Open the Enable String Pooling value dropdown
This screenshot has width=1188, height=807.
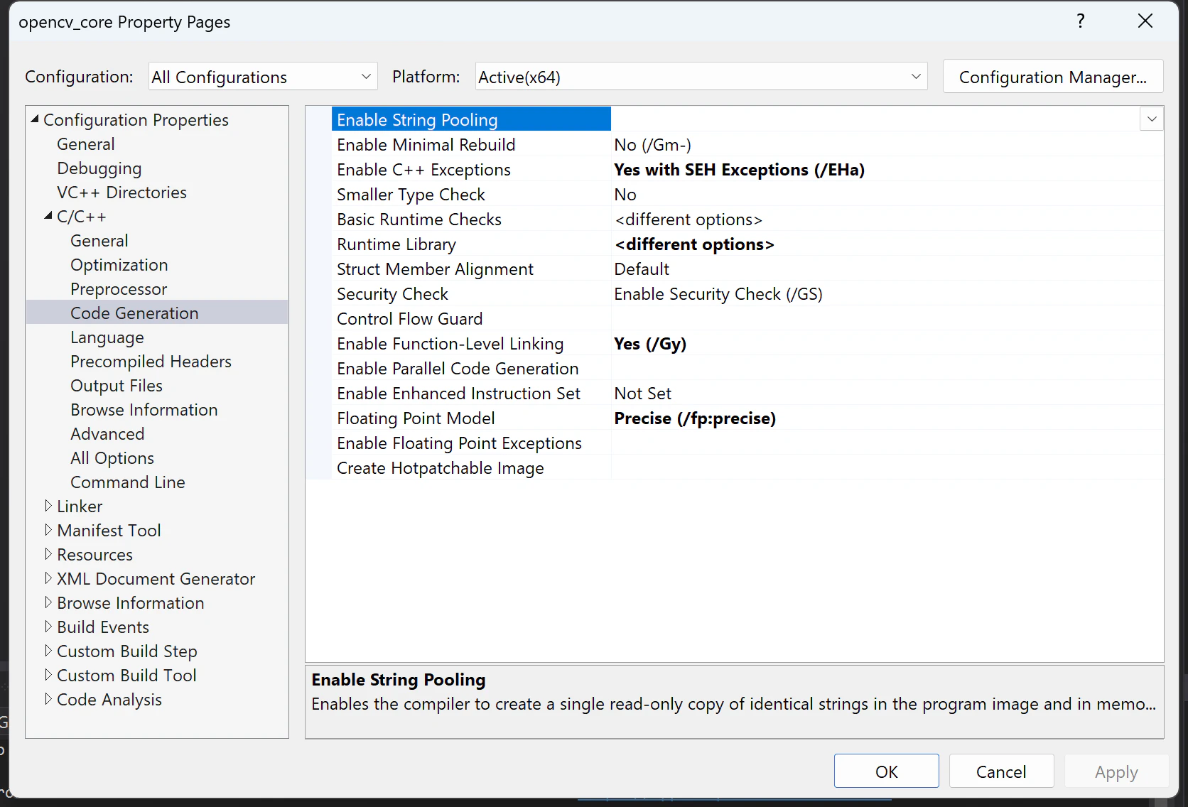point(1152,119)
